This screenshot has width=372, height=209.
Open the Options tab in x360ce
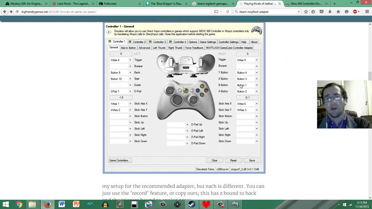(193, 42)
